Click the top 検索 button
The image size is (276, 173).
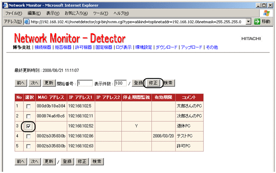(169, 83)
